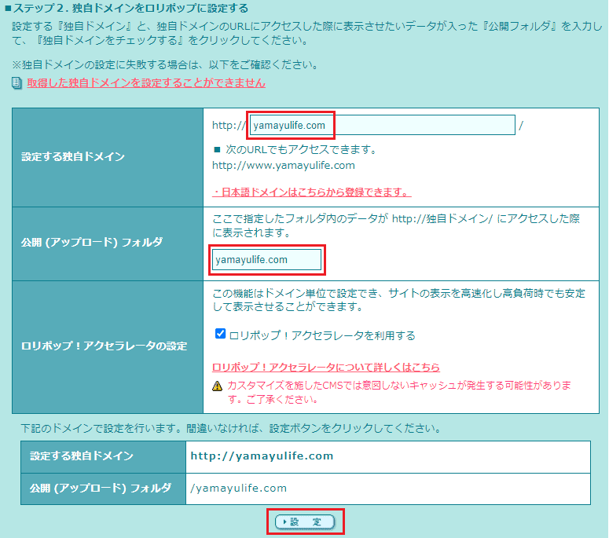This screenshot has width=609, height=538.
Task: Click the 公開フォルダ text input box
Action: 267,260
